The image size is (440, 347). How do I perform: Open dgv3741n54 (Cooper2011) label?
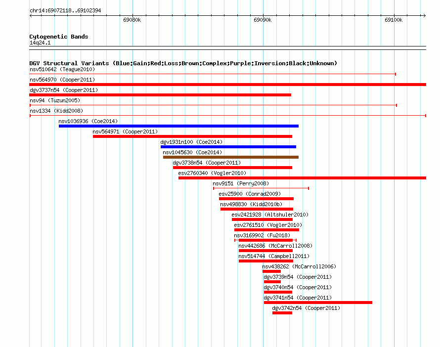[x=298, y=298]
